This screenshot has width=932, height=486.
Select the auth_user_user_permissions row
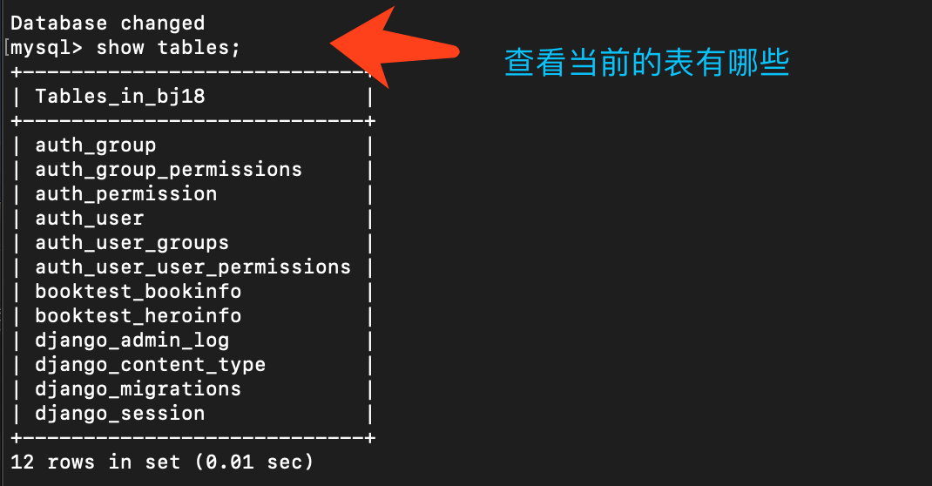pos(193,267)
